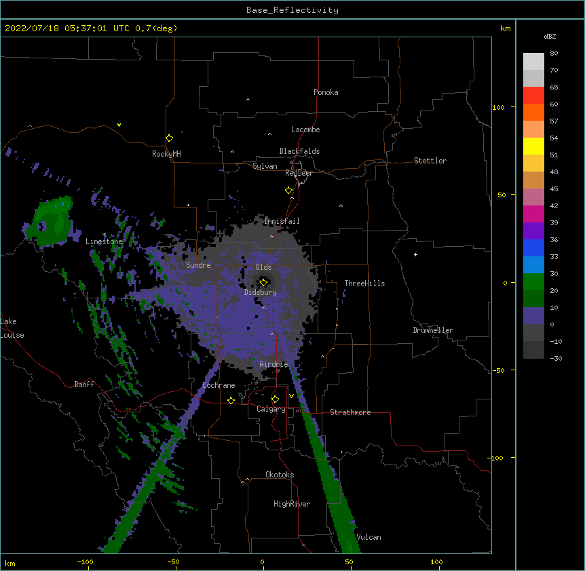Click the light gray 70-80 dBZ swatch

pos(533,62)
